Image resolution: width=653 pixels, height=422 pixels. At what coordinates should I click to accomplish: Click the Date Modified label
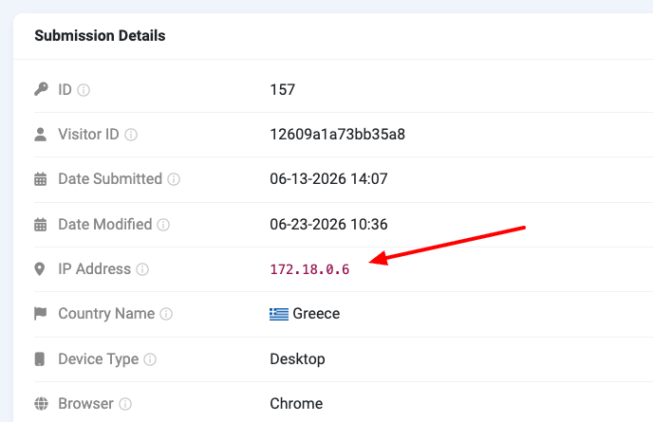tap(105, 225)
